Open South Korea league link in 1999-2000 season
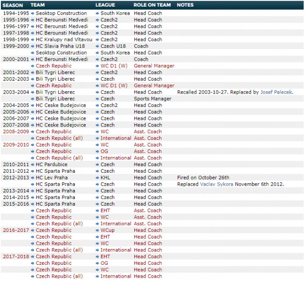Viewport: 305px width, 281px height. click(x=115, y=53)
